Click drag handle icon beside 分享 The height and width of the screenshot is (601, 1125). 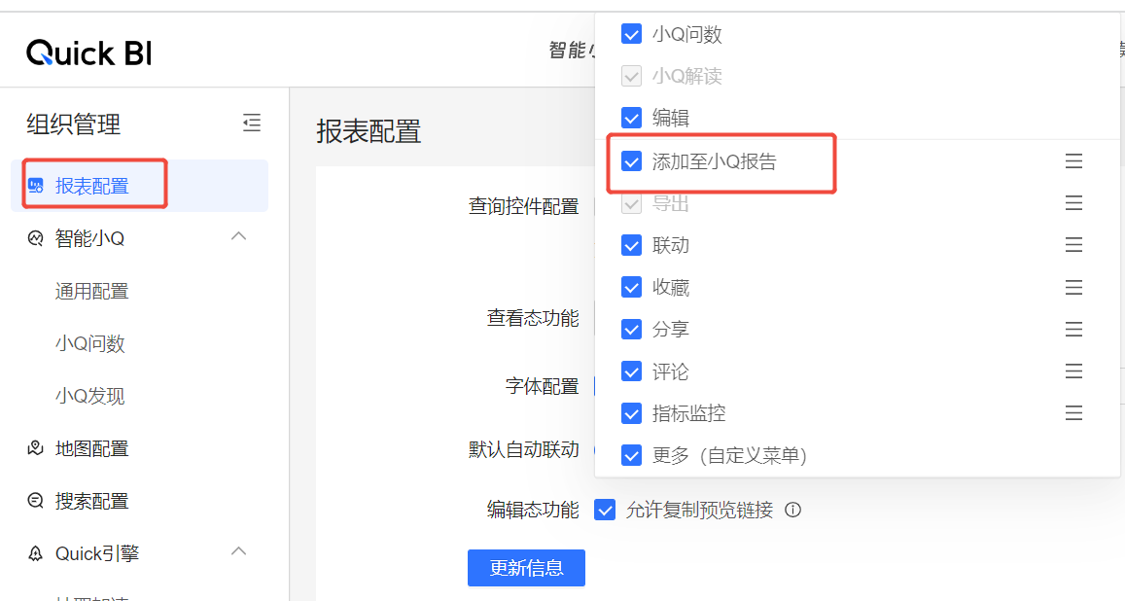pos(1073,330)
